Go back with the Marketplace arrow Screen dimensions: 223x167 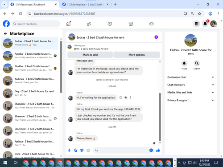[5, 34]
